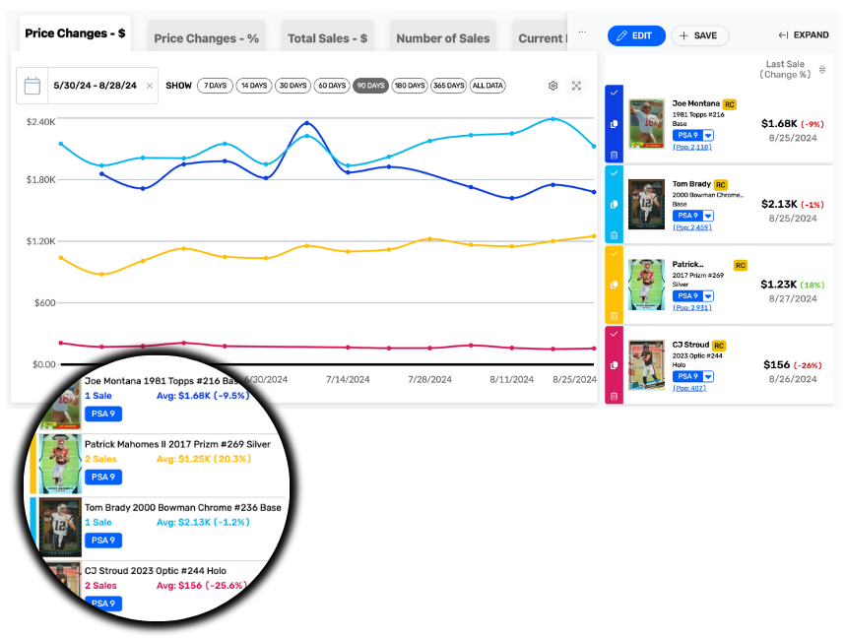845x639 pixels.
Task: Switch to Price Changes - % tab
Action: [206, 38]
